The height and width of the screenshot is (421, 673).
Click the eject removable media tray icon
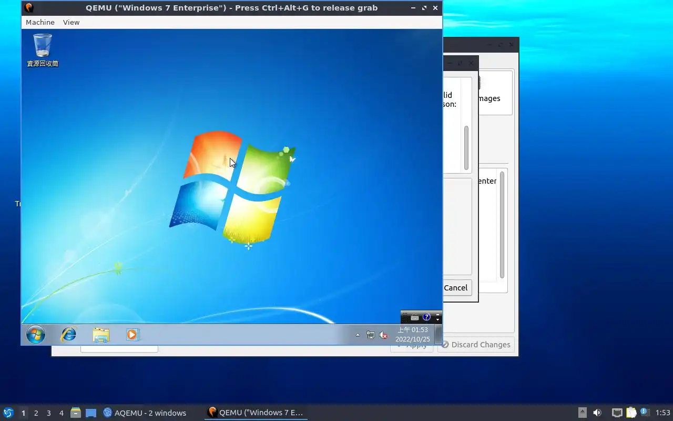tap(582, 413)
